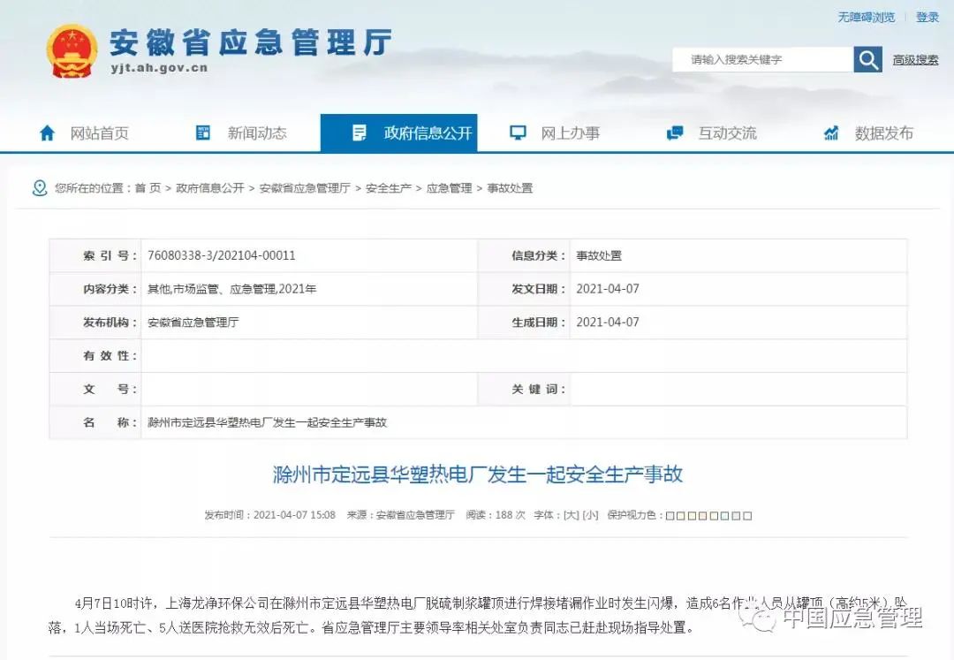The width and height of the screenshot is (954, 660).
Task: Click the 索引号 label cell
Action: (95, 255)
